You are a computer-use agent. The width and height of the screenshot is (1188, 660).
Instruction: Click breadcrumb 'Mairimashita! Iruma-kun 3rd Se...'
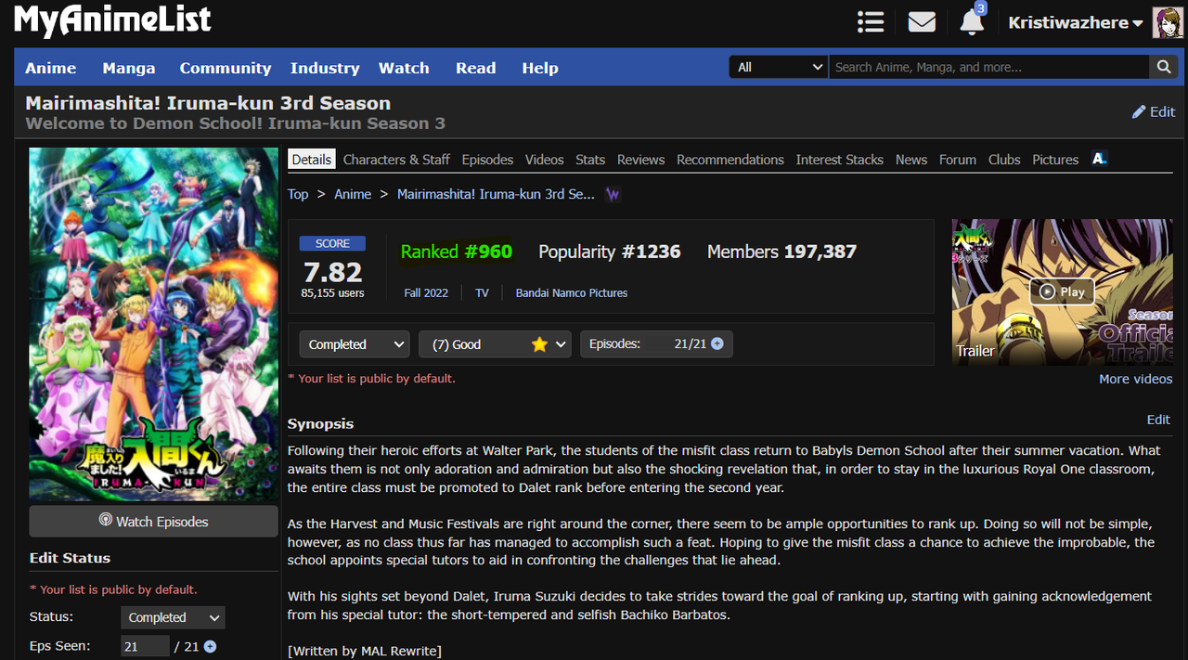[x=496, y=194]
